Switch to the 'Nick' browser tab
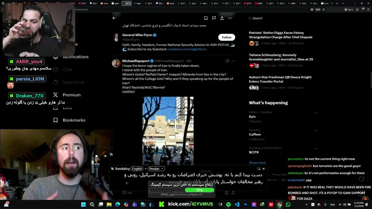This screenshot has height=209, width=372. [x=205, y=3]
